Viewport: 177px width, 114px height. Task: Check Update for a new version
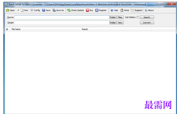pos(76,10)
